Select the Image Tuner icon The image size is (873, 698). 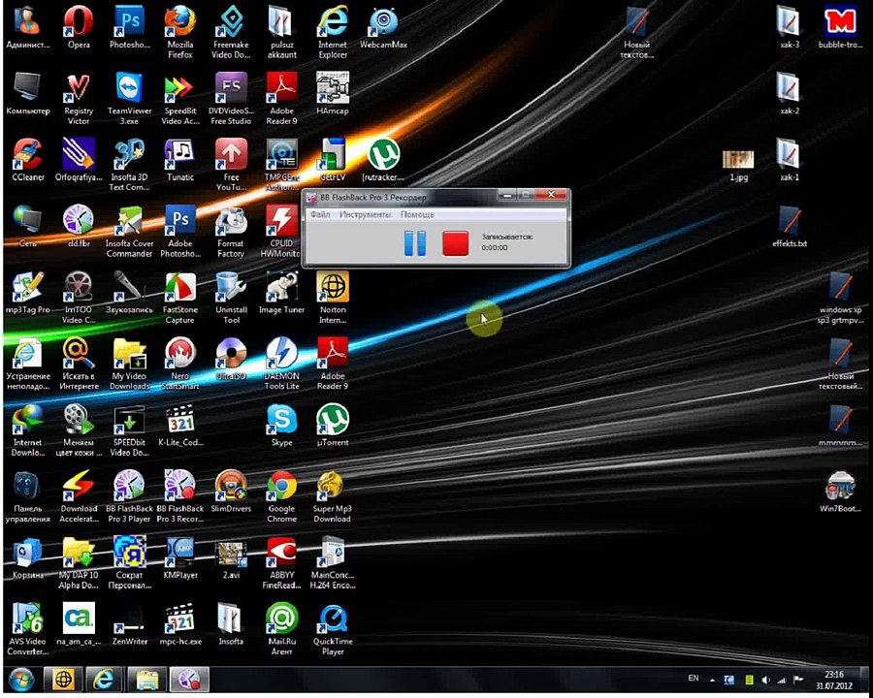[x=281, y=293]
